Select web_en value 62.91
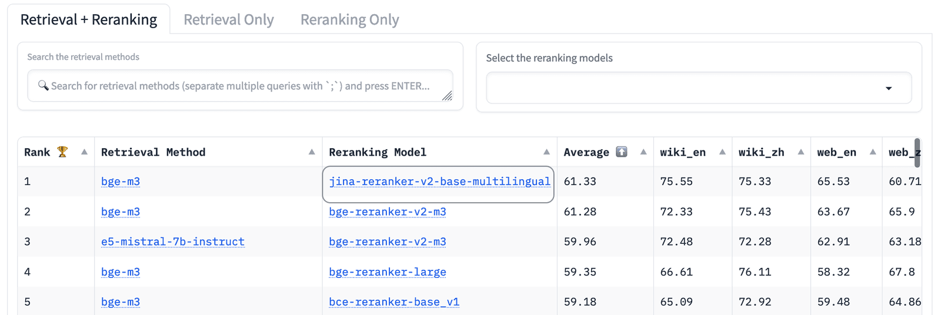Viewport: 941px width, 315px height. (x=833, y=242)
